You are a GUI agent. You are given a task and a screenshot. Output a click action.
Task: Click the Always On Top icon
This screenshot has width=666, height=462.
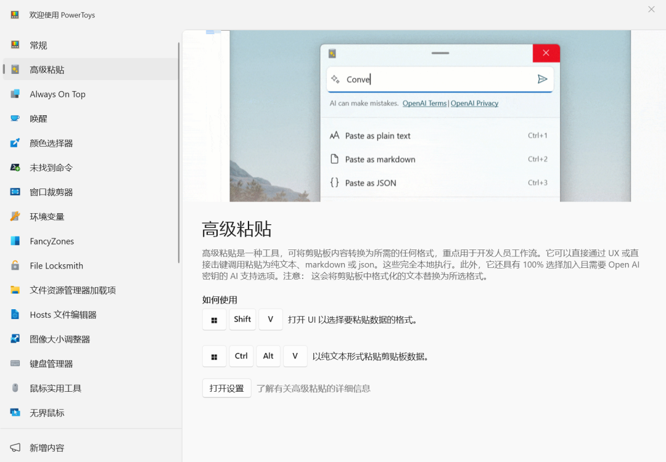[x=15, y=94]
